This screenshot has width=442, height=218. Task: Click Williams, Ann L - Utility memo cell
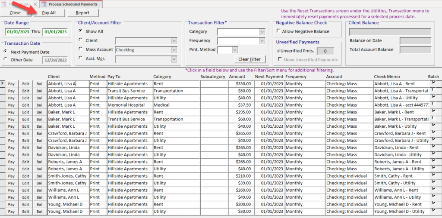401,197
